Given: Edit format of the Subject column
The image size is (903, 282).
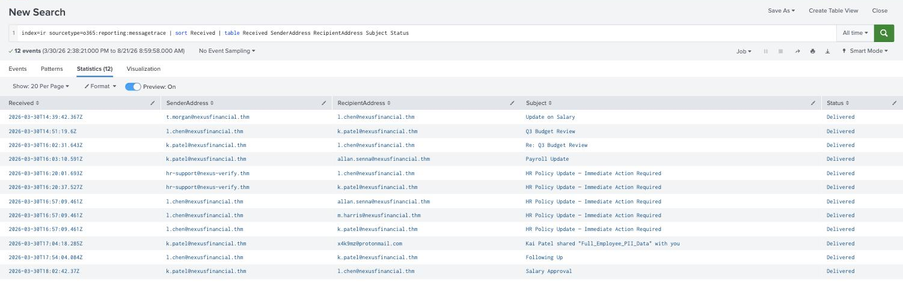Looking at the screenshot, I should click(x=813, y=103).
